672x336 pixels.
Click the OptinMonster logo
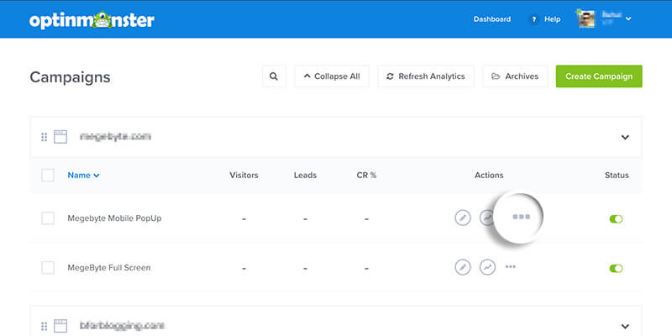92,20
